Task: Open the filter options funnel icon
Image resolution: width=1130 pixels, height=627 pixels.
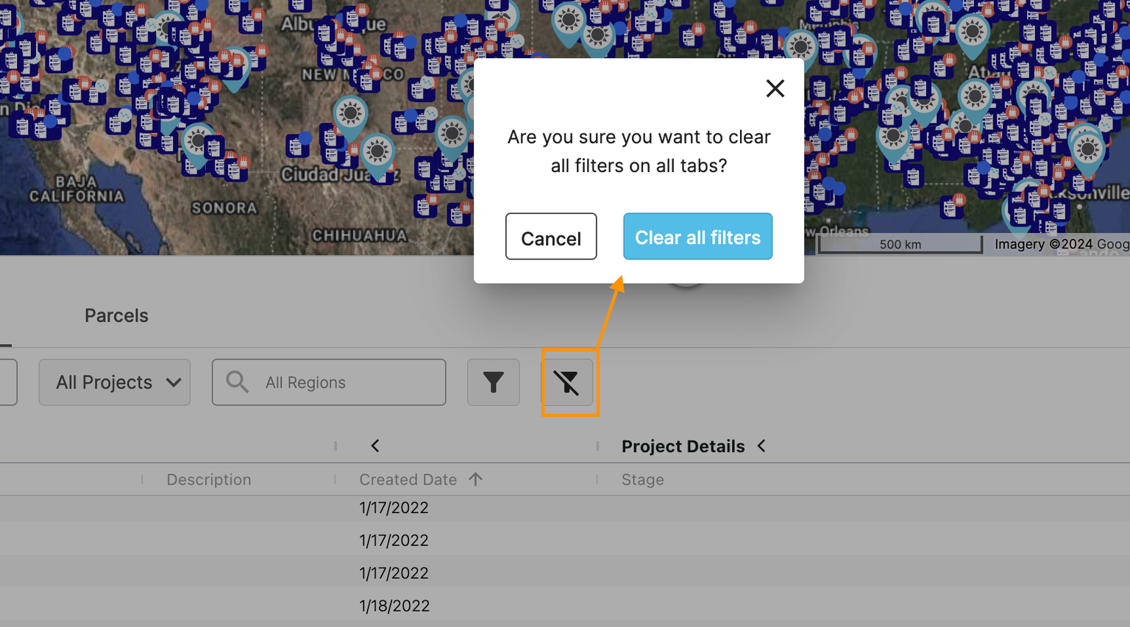Action: [493, 382]
